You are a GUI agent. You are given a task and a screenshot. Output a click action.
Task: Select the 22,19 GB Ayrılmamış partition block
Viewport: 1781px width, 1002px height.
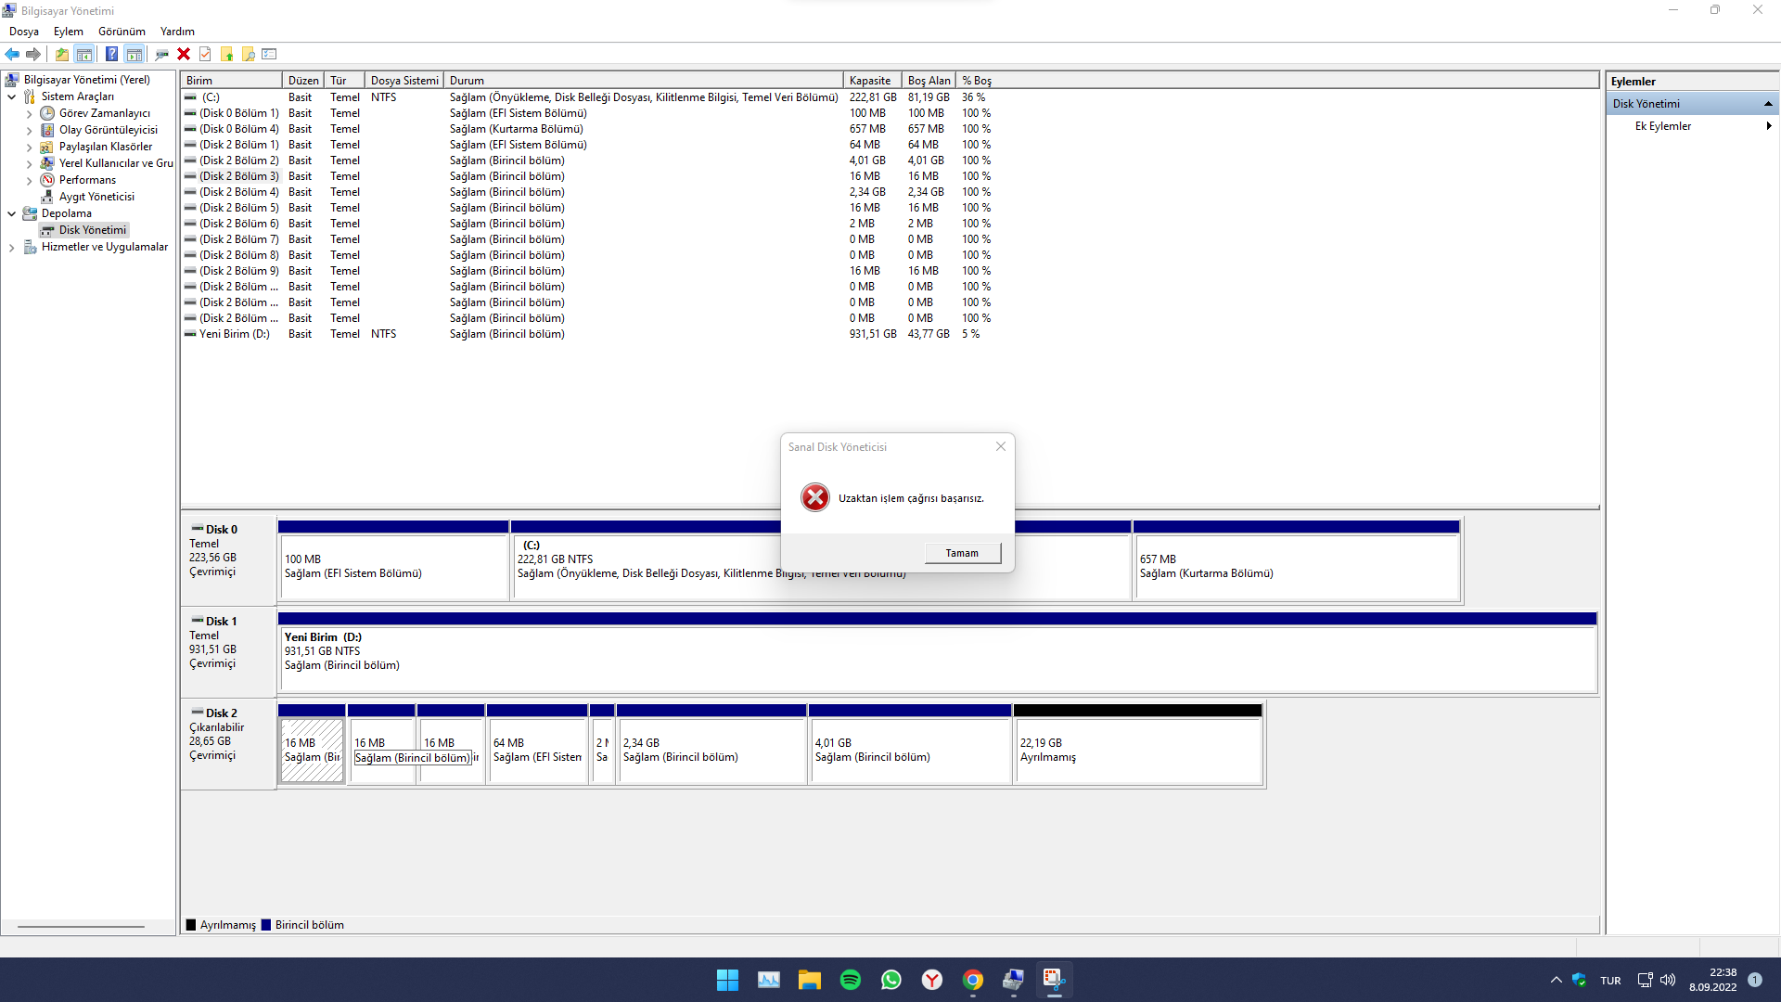tap(1137, 750)
